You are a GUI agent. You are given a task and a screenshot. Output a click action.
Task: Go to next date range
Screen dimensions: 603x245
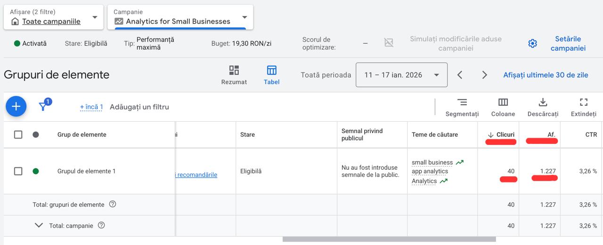click(484, 75)
